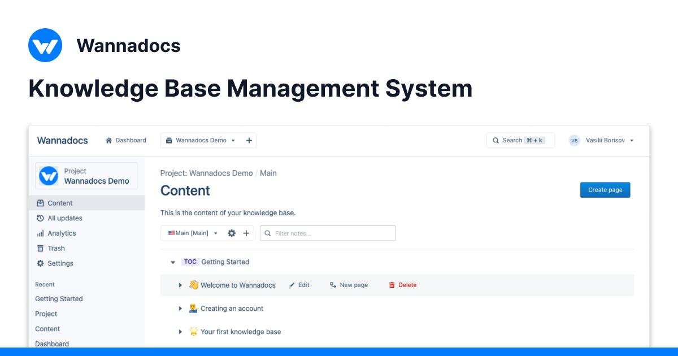The width and height of the screenshot is (678, 356).
Task: Click the plus button beside Wannadocs Demo selector
Action: (x=249, y=140)
